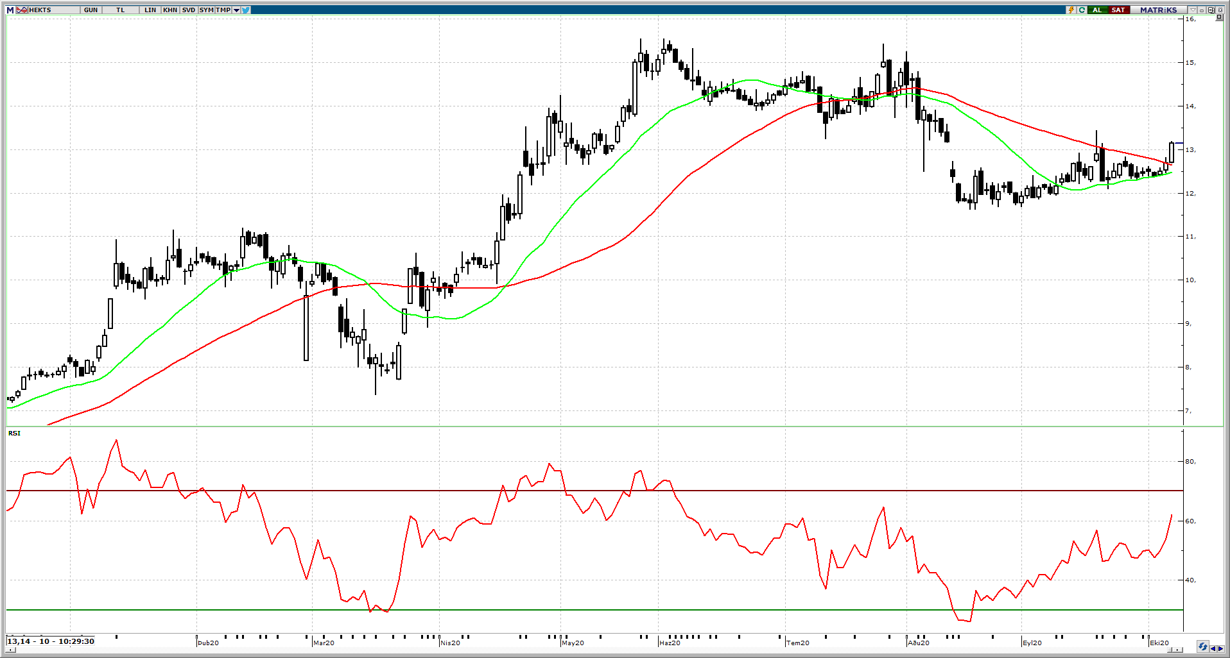Click the Eki20 date axis label
The image size is (1230, 658).
1159,643
